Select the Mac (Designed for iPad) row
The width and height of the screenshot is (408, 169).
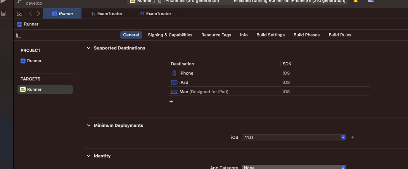pos(269,92)
